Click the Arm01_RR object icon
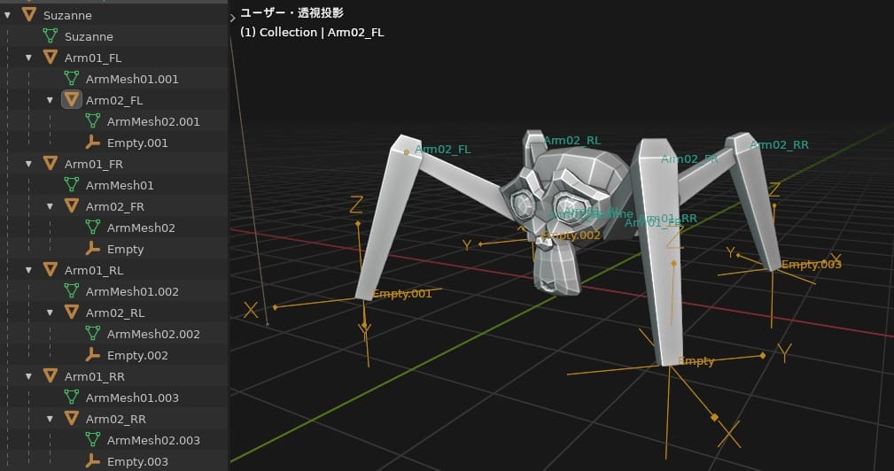894x471 pixels. pyautogui.click(x=51, y=376)
